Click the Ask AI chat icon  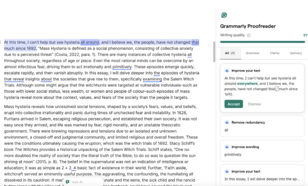(67, 182)
